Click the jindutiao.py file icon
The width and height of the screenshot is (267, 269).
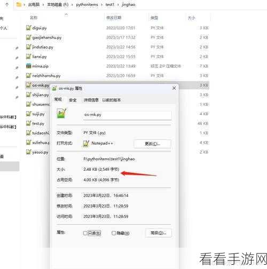28,47
